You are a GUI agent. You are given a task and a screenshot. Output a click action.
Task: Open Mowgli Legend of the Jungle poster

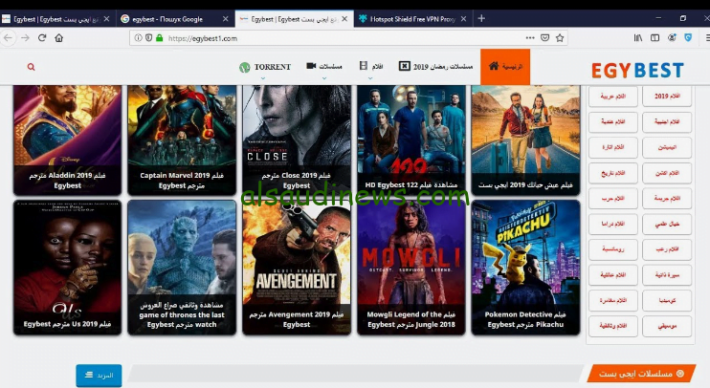click(x=411, y=268)
